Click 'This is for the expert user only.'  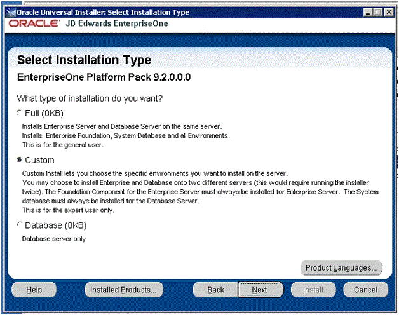[x=68, y=210]
